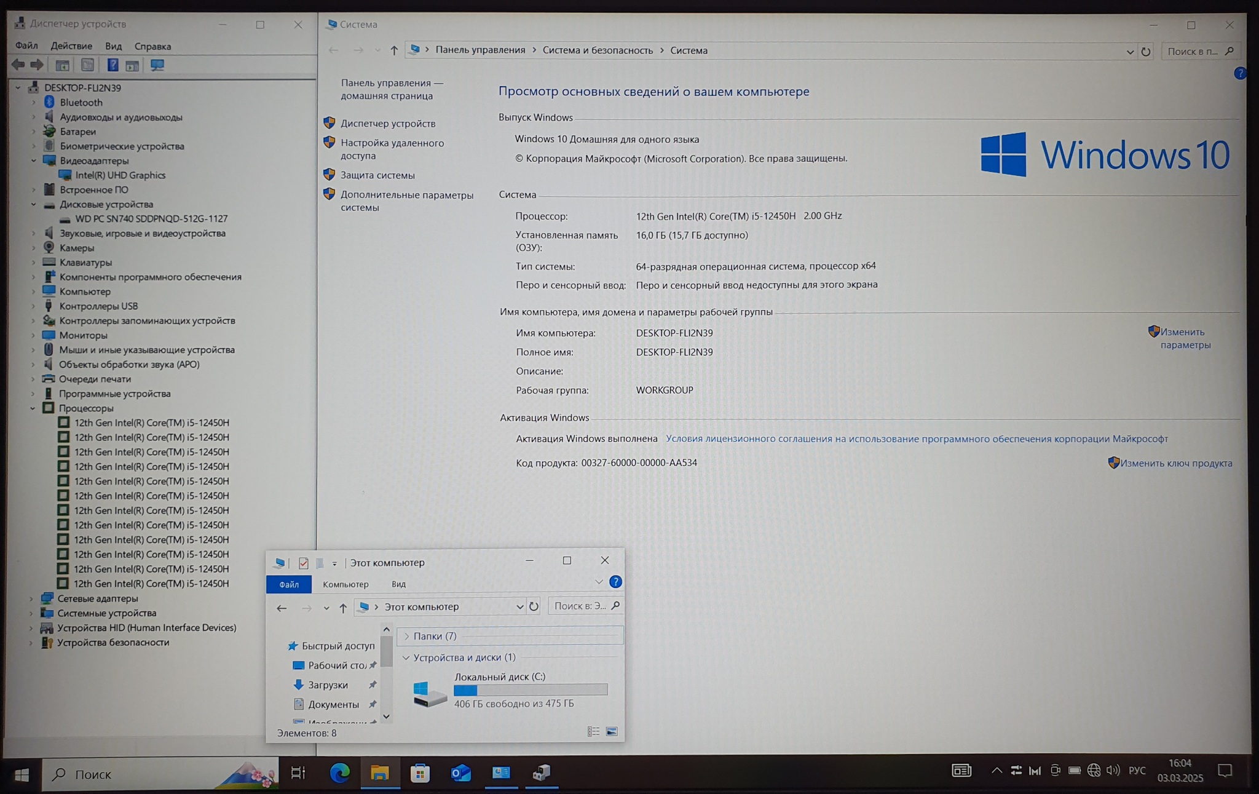Image resolution: width=1259 pixels, height=794 pixels.
Task: Click the scan for hardware changes monitor icon
Action: (x=157, y=65)
